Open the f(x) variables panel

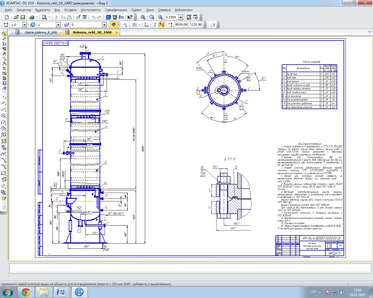[x=121, y=17]
